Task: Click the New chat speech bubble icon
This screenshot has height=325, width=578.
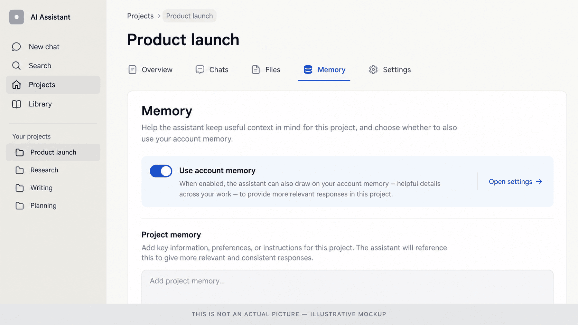Action: [16, 47]
